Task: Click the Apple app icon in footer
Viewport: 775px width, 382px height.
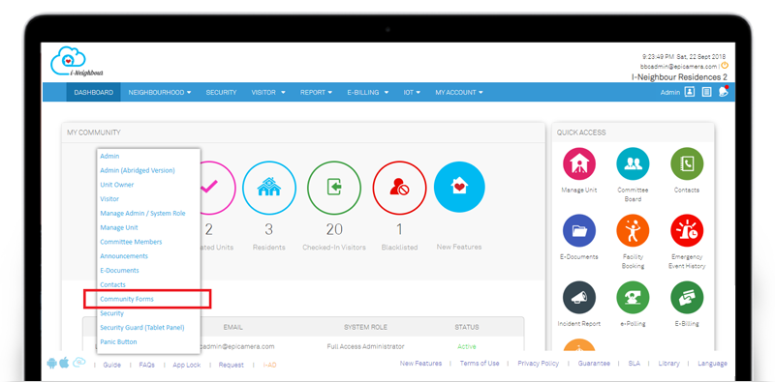Action: coord(64,364)
